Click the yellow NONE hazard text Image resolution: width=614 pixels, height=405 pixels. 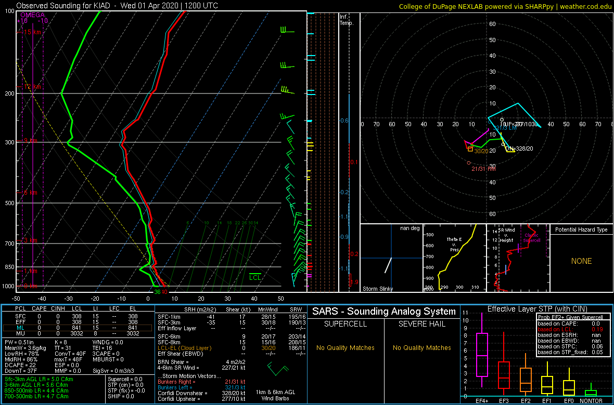click(581, 261)
